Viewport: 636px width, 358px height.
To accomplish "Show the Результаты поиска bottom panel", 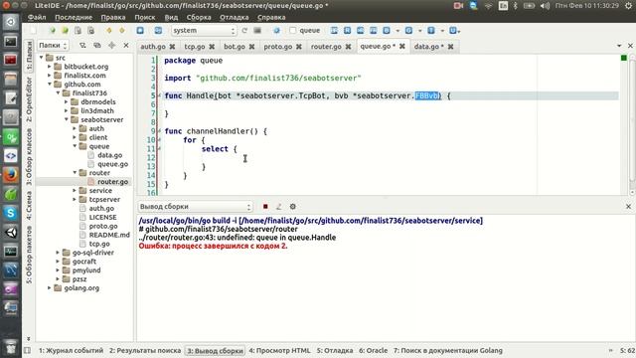I will pos(145,350).
